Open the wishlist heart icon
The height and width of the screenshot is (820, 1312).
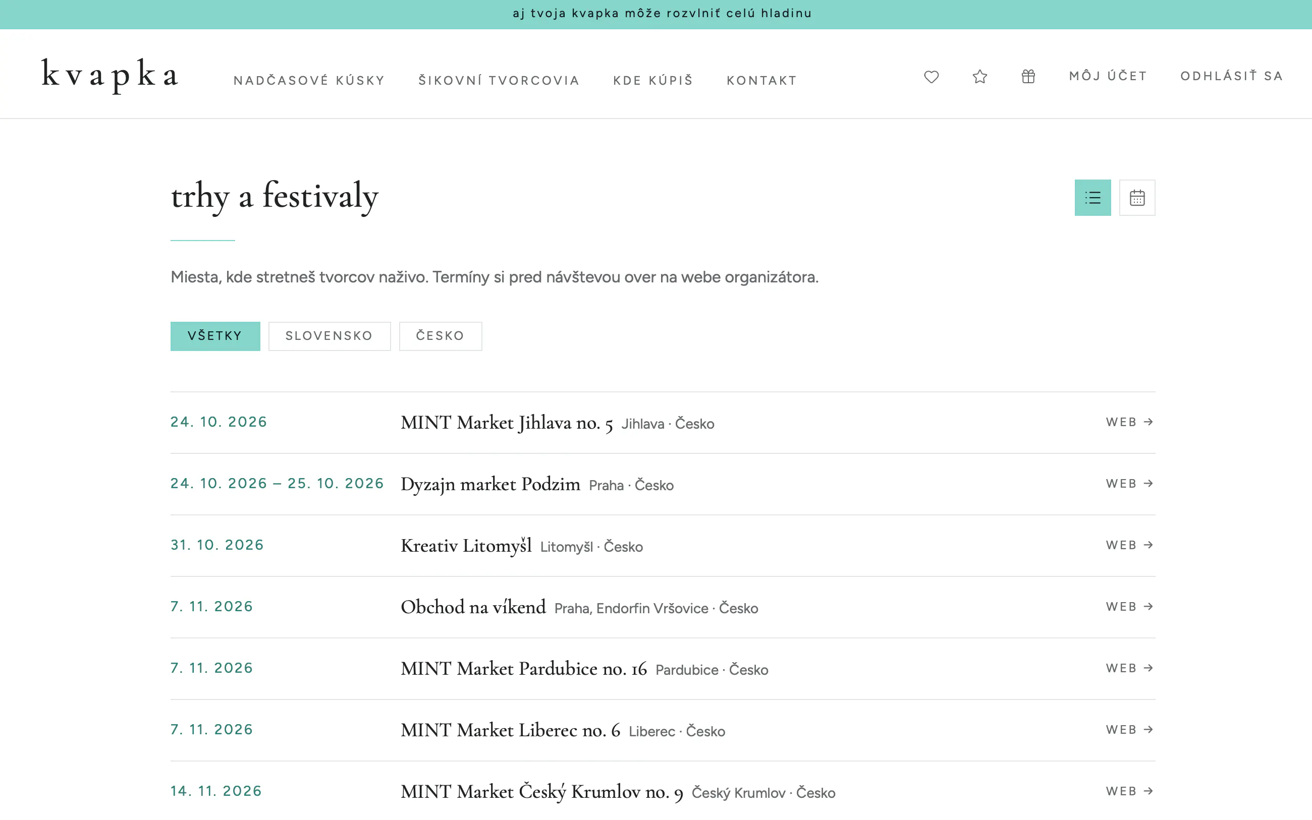click(x=931, y=77)
